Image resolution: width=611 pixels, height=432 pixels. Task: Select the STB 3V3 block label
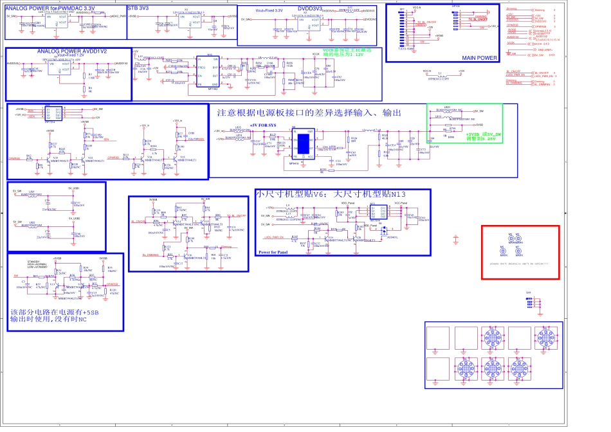pos(138,8)
